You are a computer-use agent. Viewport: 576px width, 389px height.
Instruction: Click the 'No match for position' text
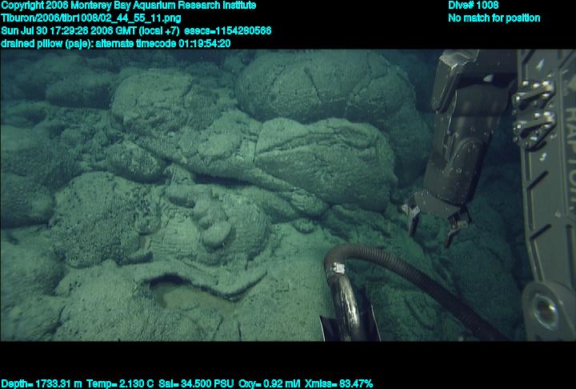coord(494,18)
